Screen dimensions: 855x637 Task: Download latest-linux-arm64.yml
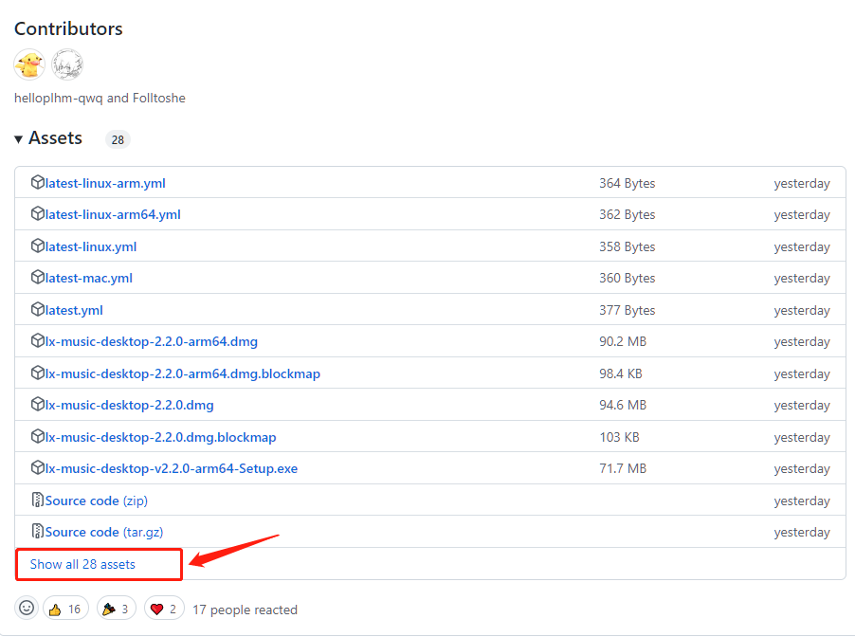click(x=113, y=214)
